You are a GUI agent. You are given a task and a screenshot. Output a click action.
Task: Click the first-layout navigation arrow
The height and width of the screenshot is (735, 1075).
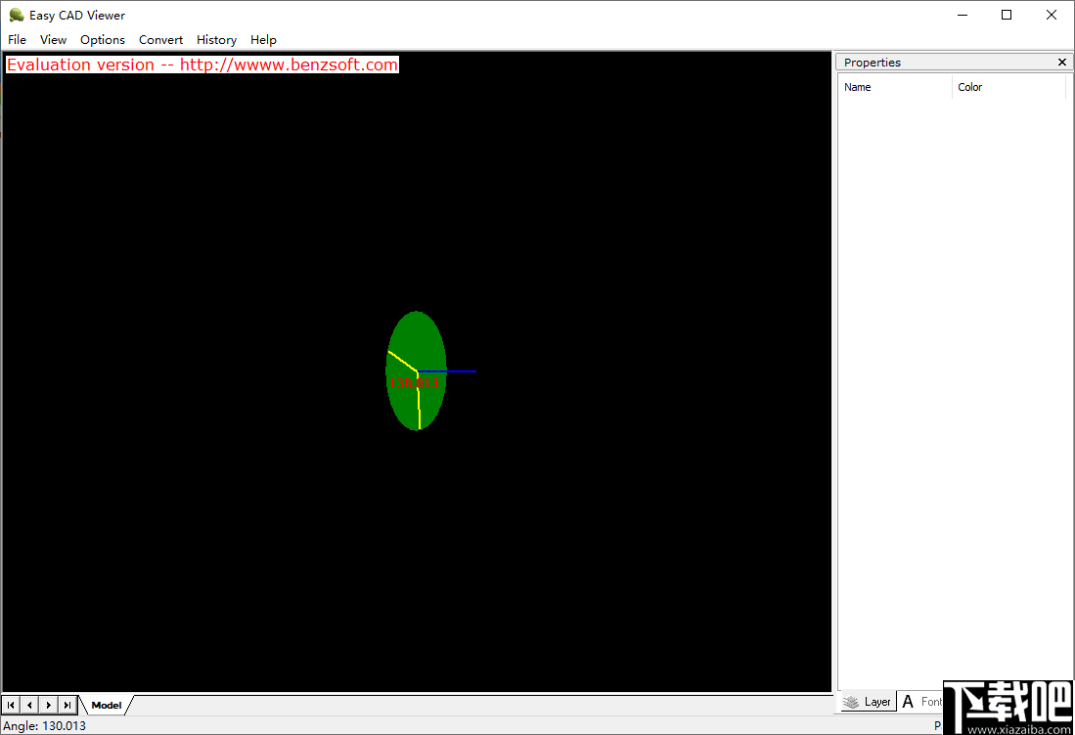11,704
